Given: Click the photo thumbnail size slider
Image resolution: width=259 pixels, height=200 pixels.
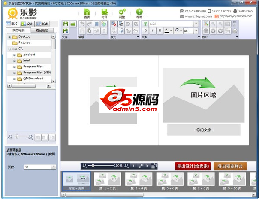Looking at the screenshot, I should coord(17,136).
